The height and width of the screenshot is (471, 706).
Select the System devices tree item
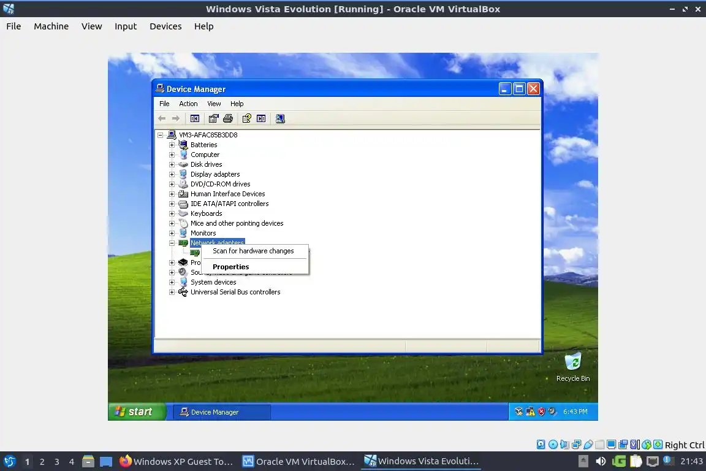(213, 282)
